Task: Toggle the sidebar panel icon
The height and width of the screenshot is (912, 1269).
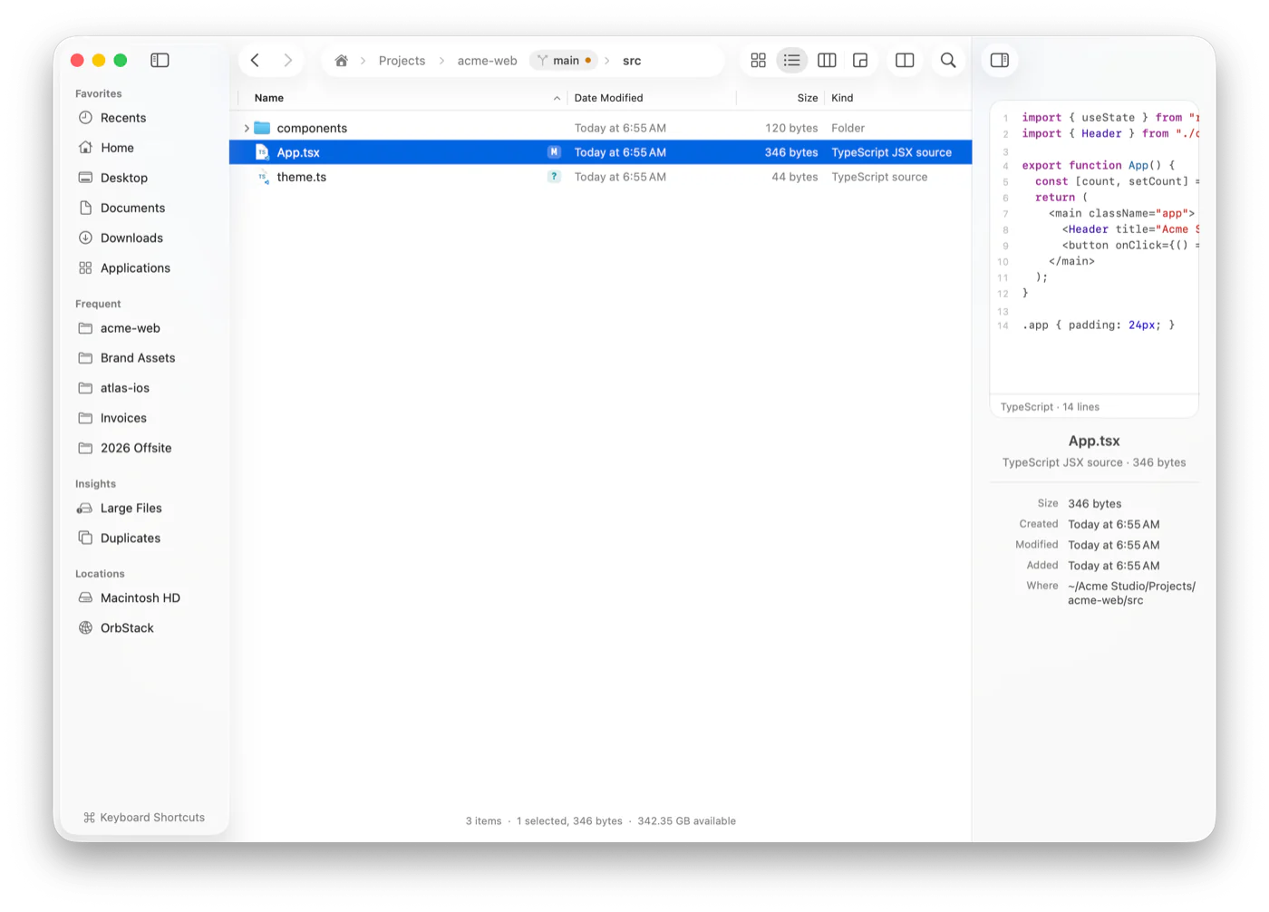Action: click(x=160, y=60)
